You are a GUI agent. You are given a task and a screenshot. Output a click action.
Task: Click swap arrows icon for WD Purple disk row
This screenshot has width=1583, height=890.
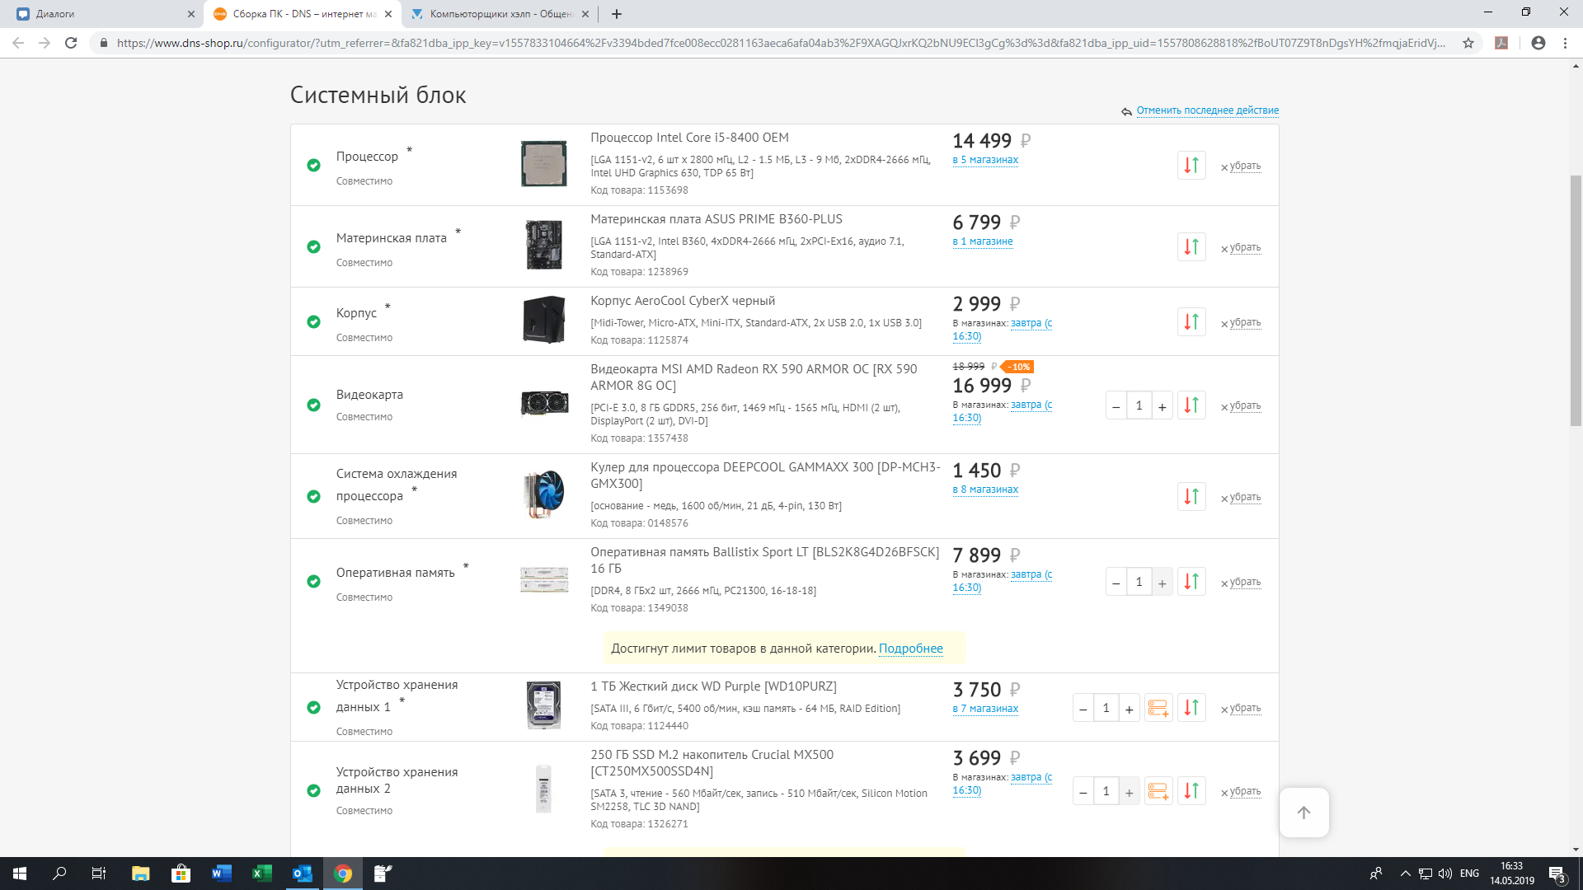tap(1191, 707)
